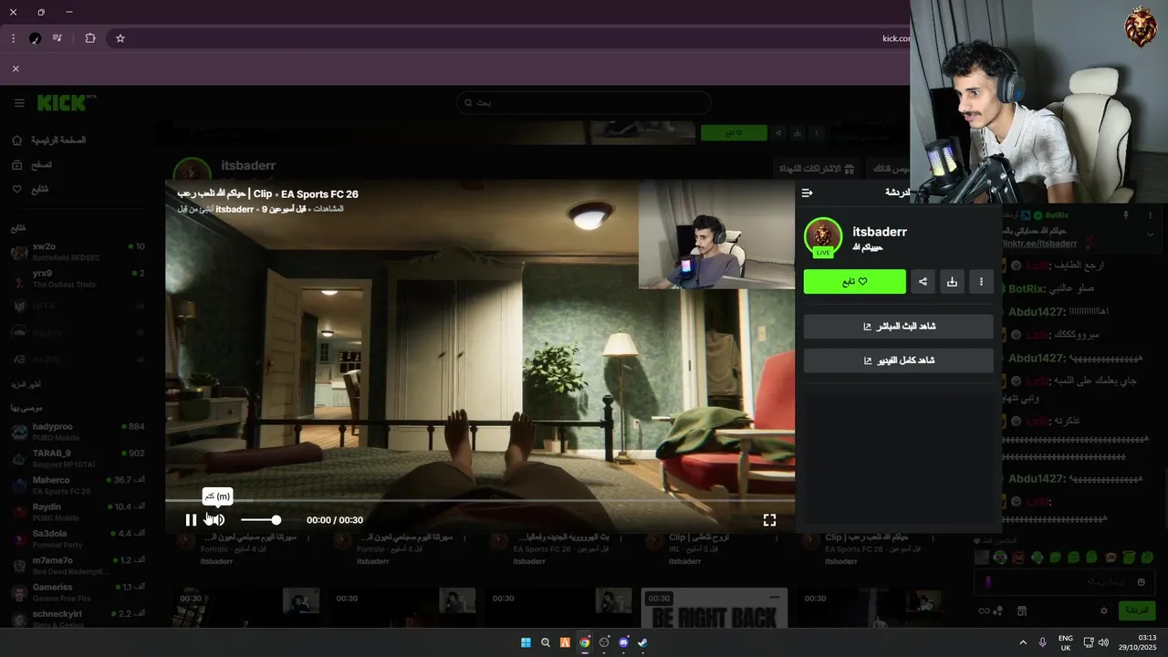Collapse the clip side panel toggle icon
1168x657 pixels.
tap(807, 193)
